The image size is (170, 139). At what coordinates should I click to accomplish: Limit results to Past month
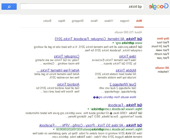pyautogui.click(x=162, y=54)
